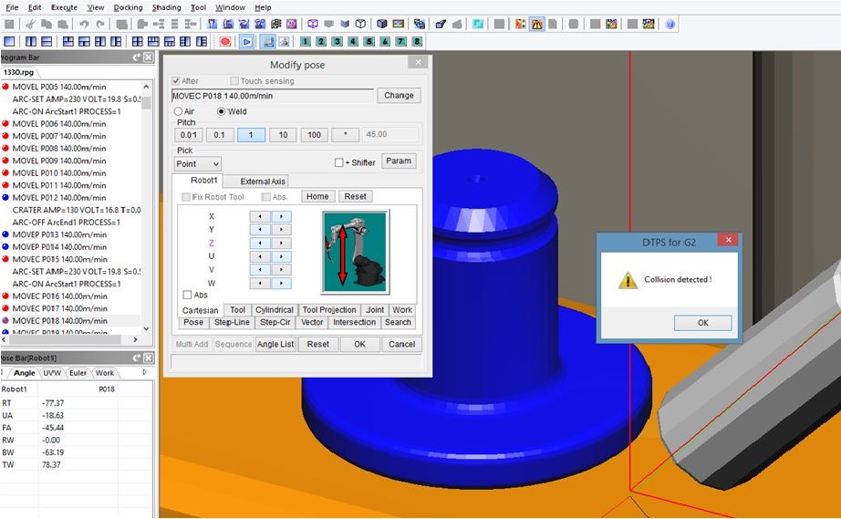
Task: Select the Air radio button
Action: [178, 111]
